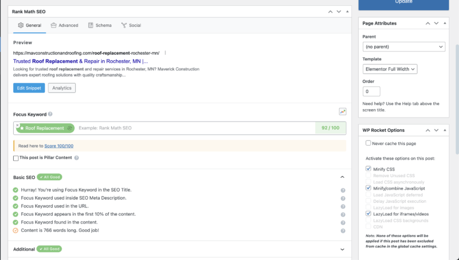Expand the Additional SEO section
The width and height of the screenshot is (459, 260).
pos(342,249)
